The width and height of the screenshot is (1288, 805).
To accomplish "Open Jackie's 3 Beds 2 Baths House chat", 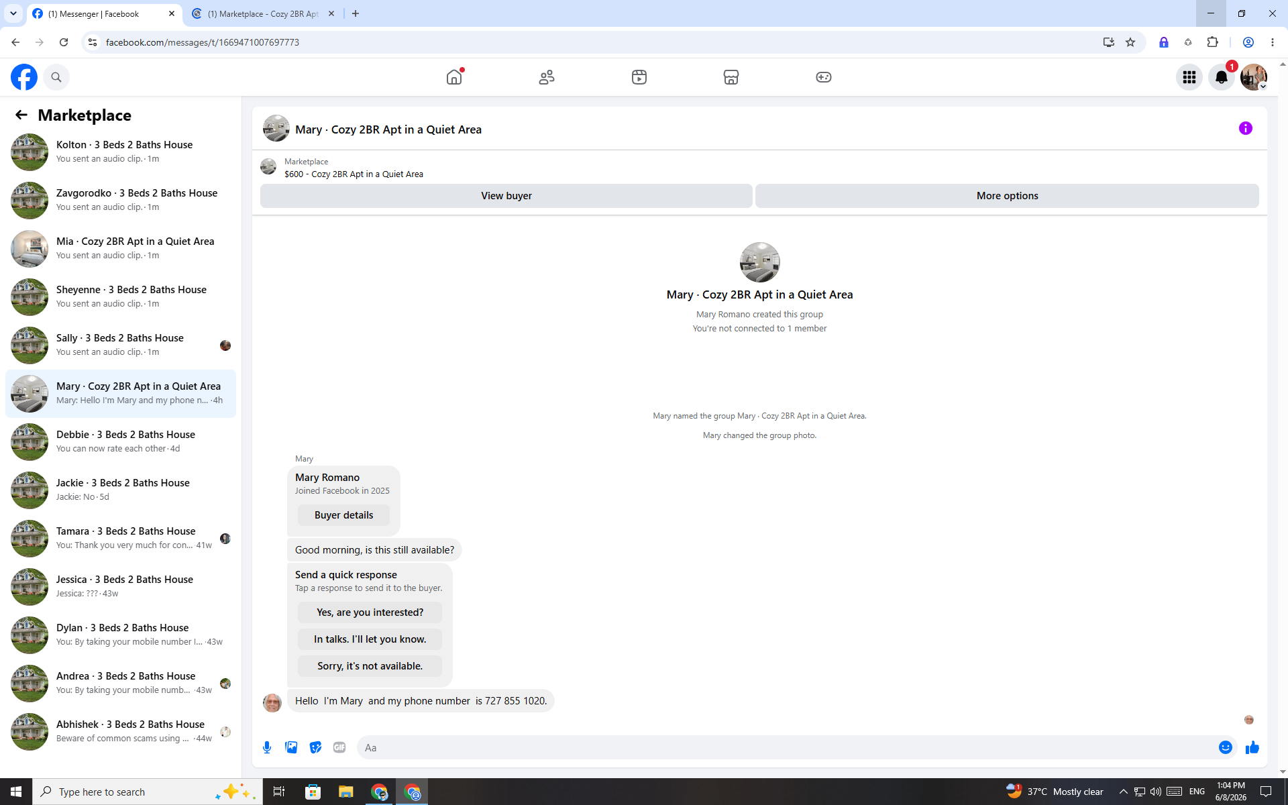I will pyautogui.click(x=121, y=490).
